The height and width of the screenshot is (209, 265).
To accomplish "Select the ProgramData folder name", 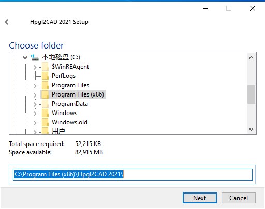I will (x=70, y=104).
